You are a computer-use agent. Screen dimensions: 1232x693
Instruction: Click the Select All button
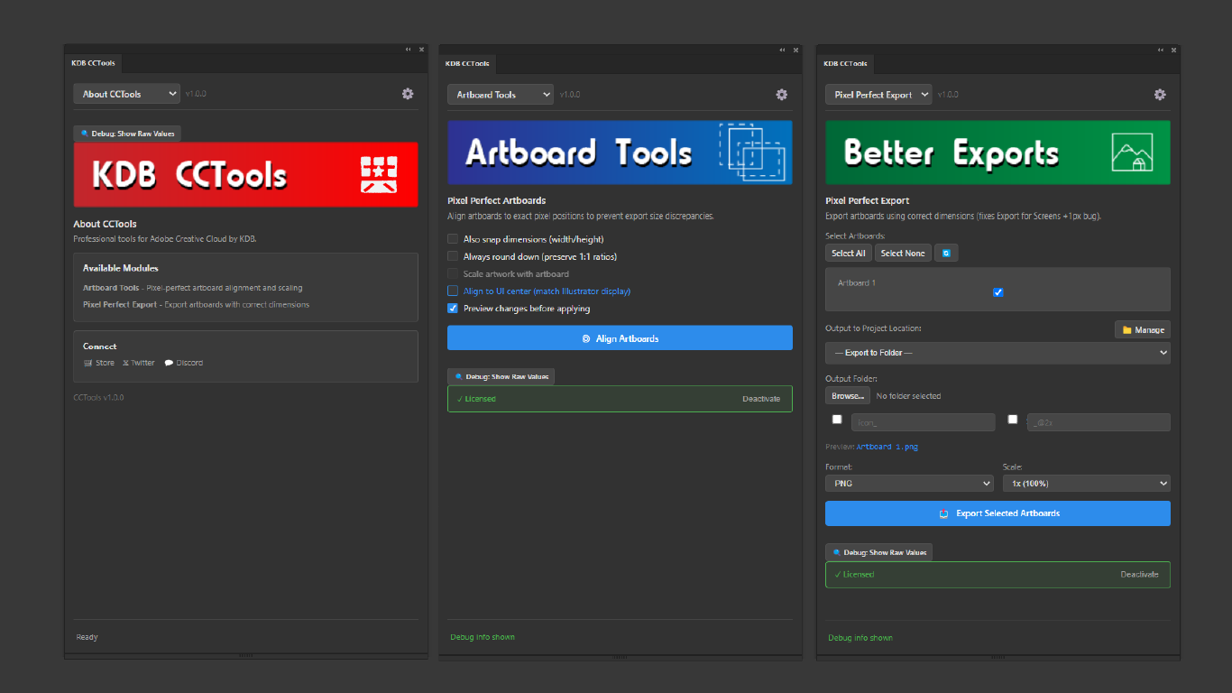pyautogui.click(x=848, y=254)
